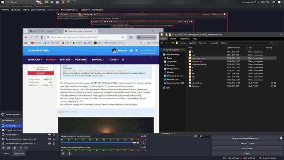
Task: Open Explorer quick access toolbar dropdown
Action: coord(173,35)
